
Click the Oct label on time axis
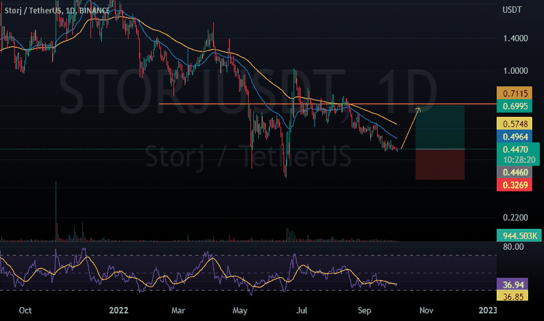[25, 310]
